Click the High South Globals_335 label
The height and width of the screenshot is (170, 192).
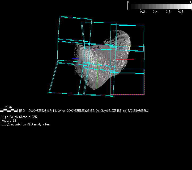click(19, 117)
